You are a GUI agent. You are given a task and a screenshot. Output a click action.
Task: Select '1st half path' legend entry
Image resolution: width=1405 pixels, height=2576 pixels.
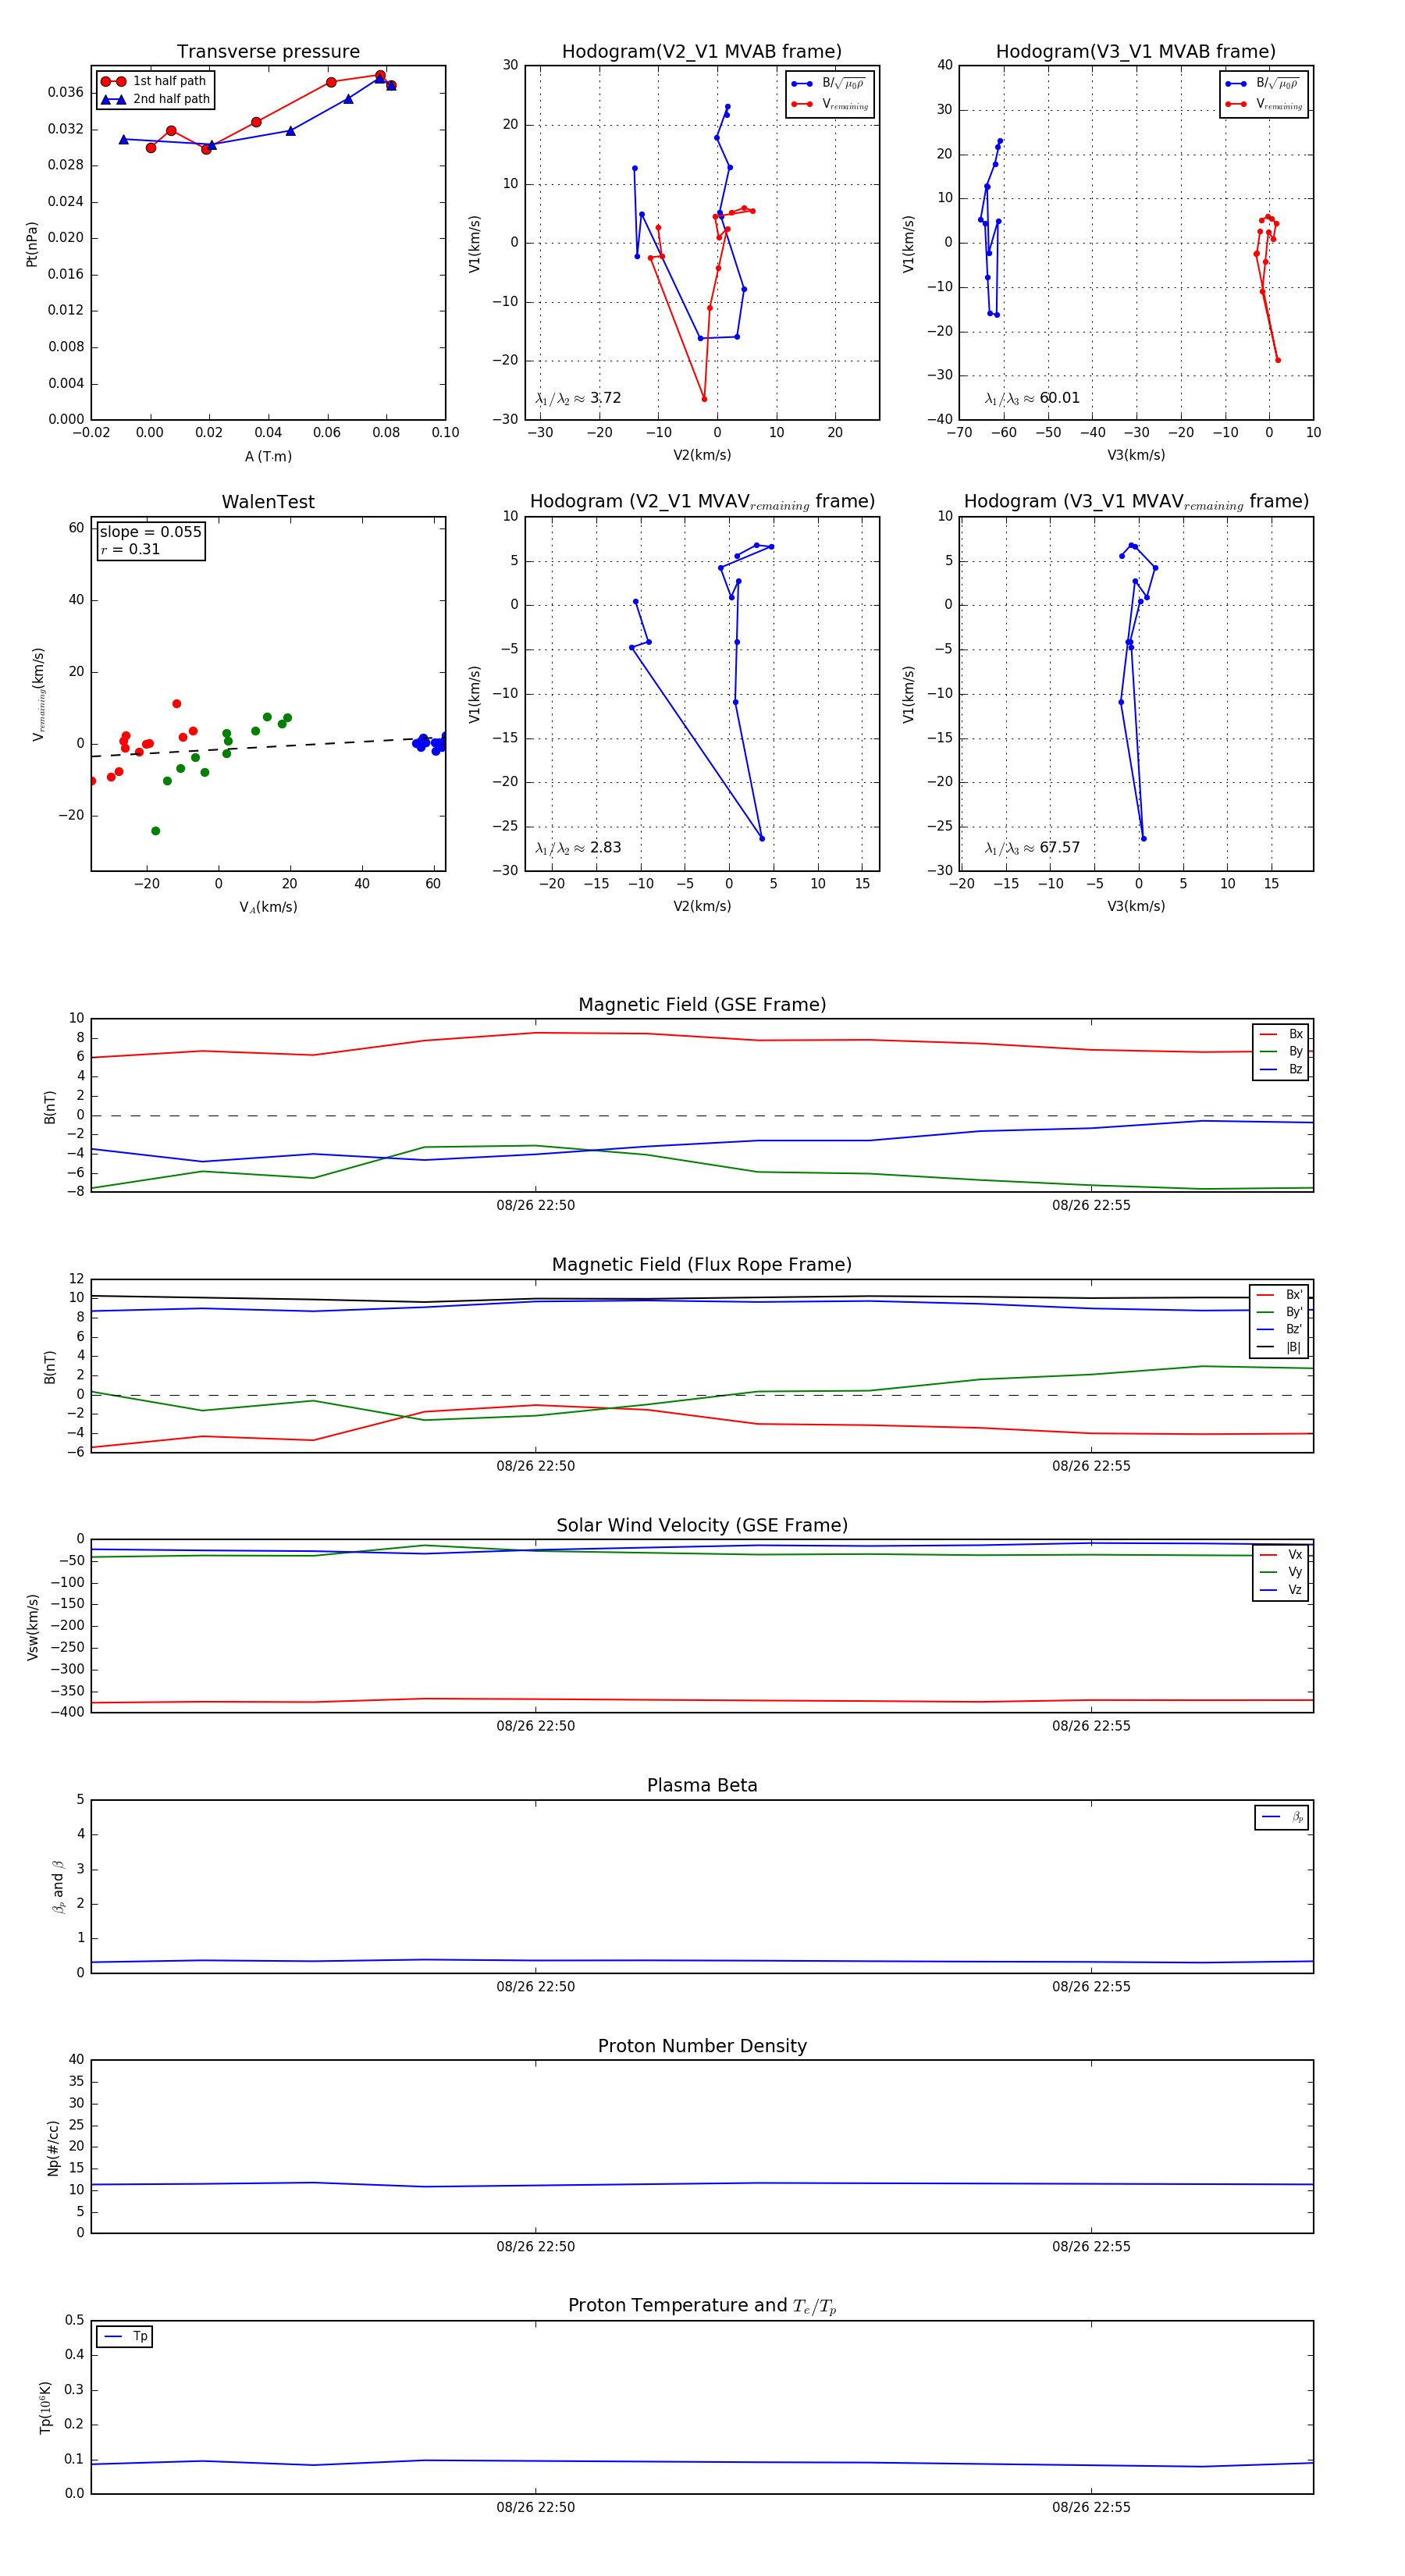pyautogui.click(x=153, y=81)
